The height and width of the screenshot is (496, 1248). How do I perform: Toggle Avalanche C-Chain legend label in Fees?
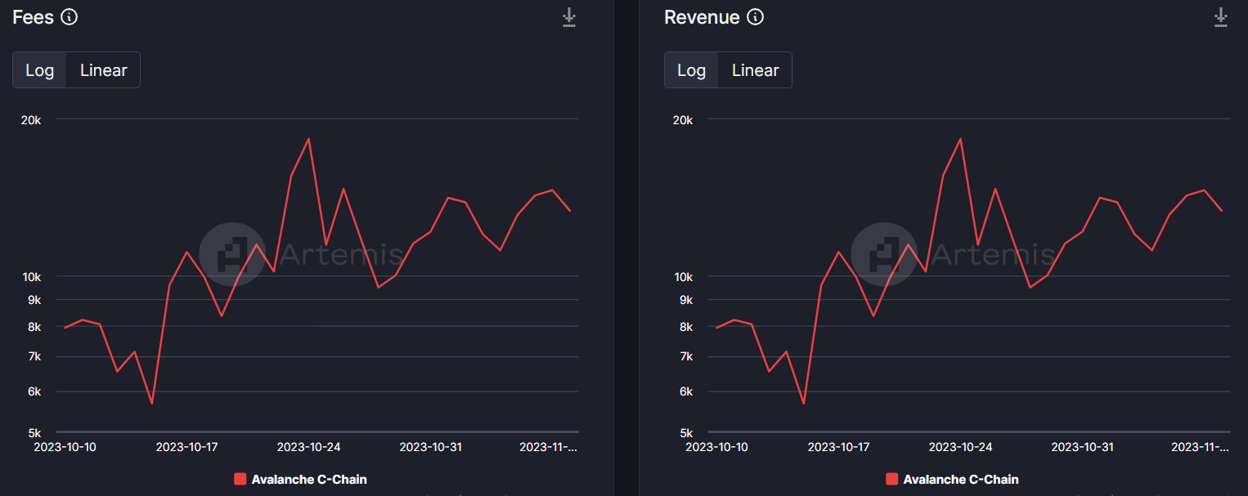pyautogui.click(x=309, y=480)
